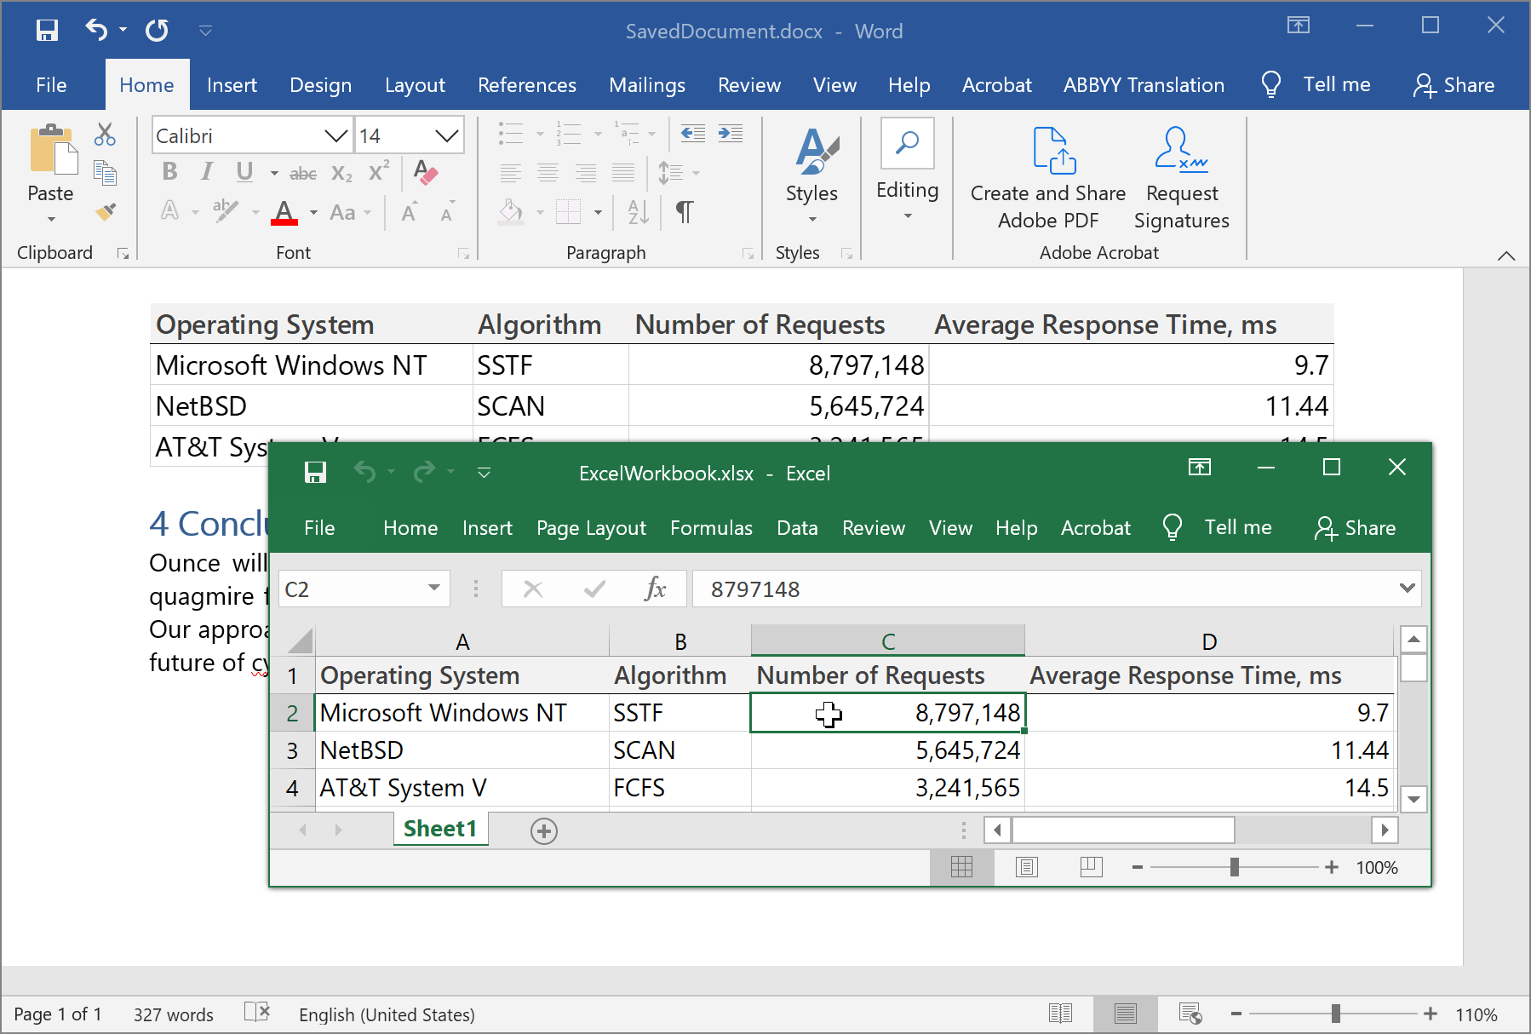Click the Cut scissors icon in Clipboard
The width and height of the screenshot is (1531, 1034).
point(105,135)
